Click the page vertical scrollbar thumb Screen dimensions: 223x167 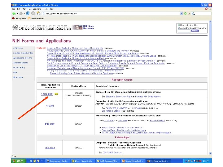[x=211, y=42]
